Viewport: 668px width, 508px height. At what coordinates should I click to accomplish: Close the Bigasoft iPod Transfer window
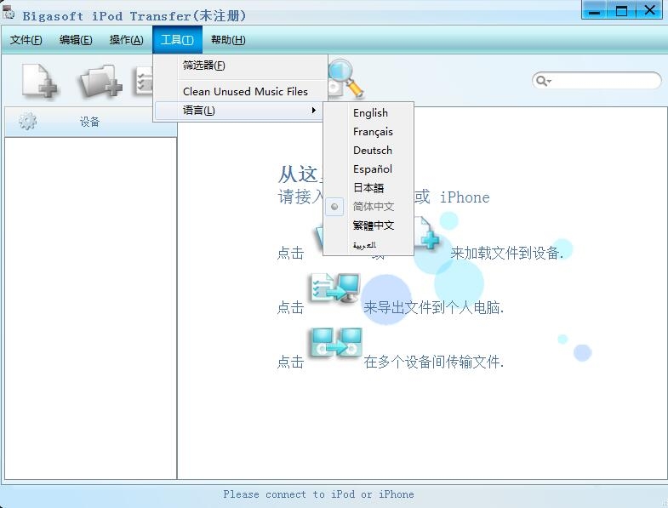pyautogui.click(x=649, y=10)
